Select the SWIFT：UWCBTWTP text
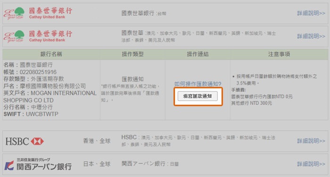This screenshot has height=177, width=330. (x=31, y=114)
